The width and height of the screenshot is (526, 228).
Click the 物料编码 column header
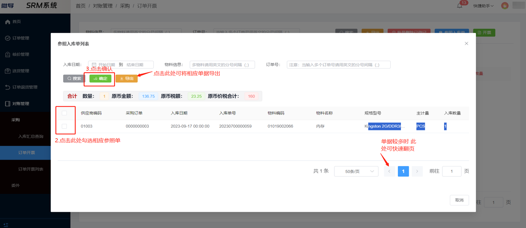click(x=276, y=113)
